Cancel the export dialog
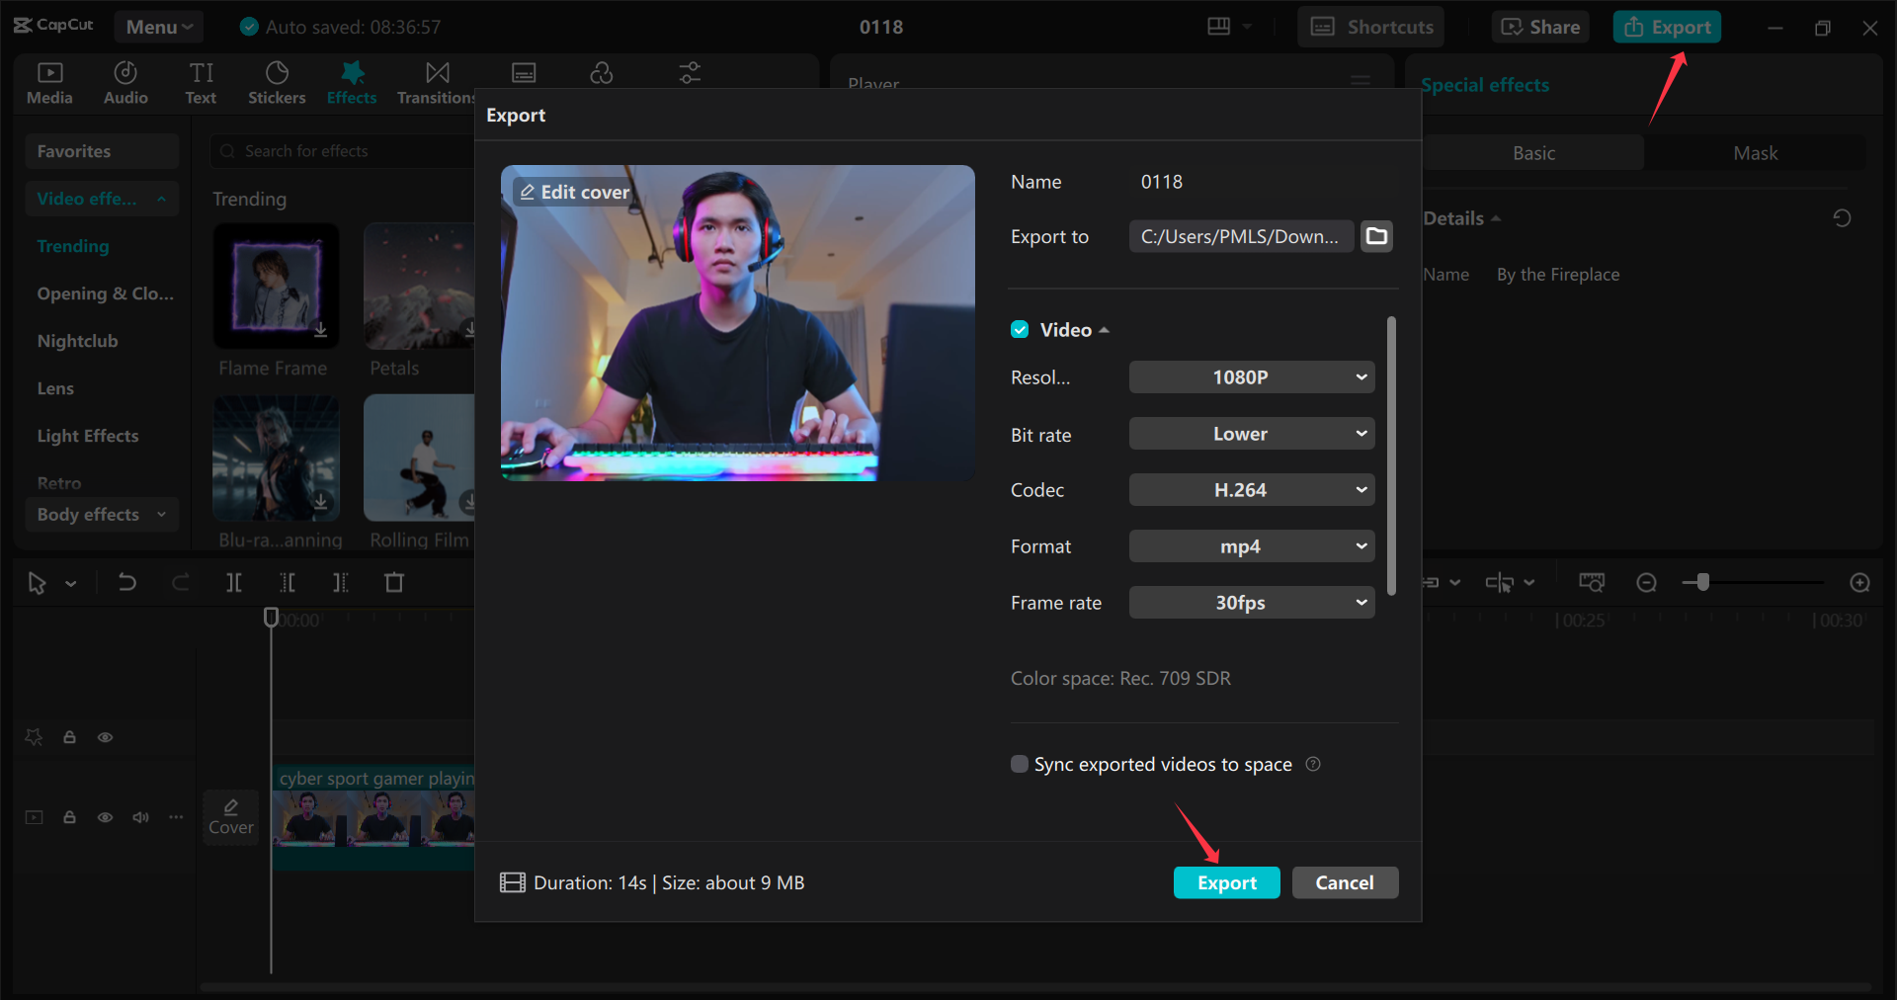Viewport: 1897px width, 1000px height. click(x=1345, y=882)
